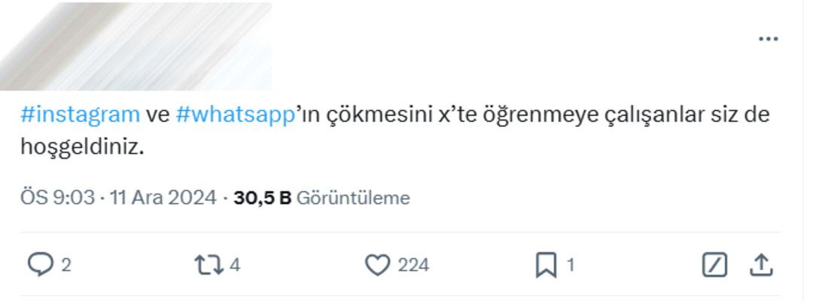Click the 11 Ara 2024 date
The height and width of the screenshot is (301, 813).
[x=163, y=198]
